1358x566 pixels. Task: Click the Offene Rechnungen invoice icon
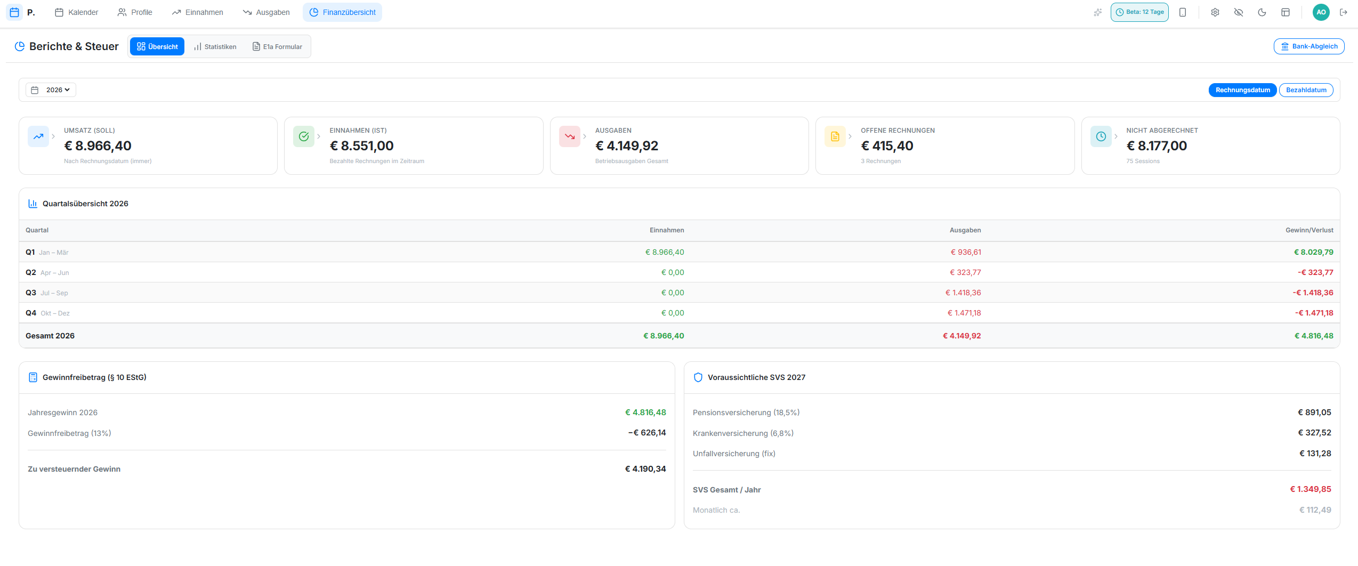click(835, 136)
